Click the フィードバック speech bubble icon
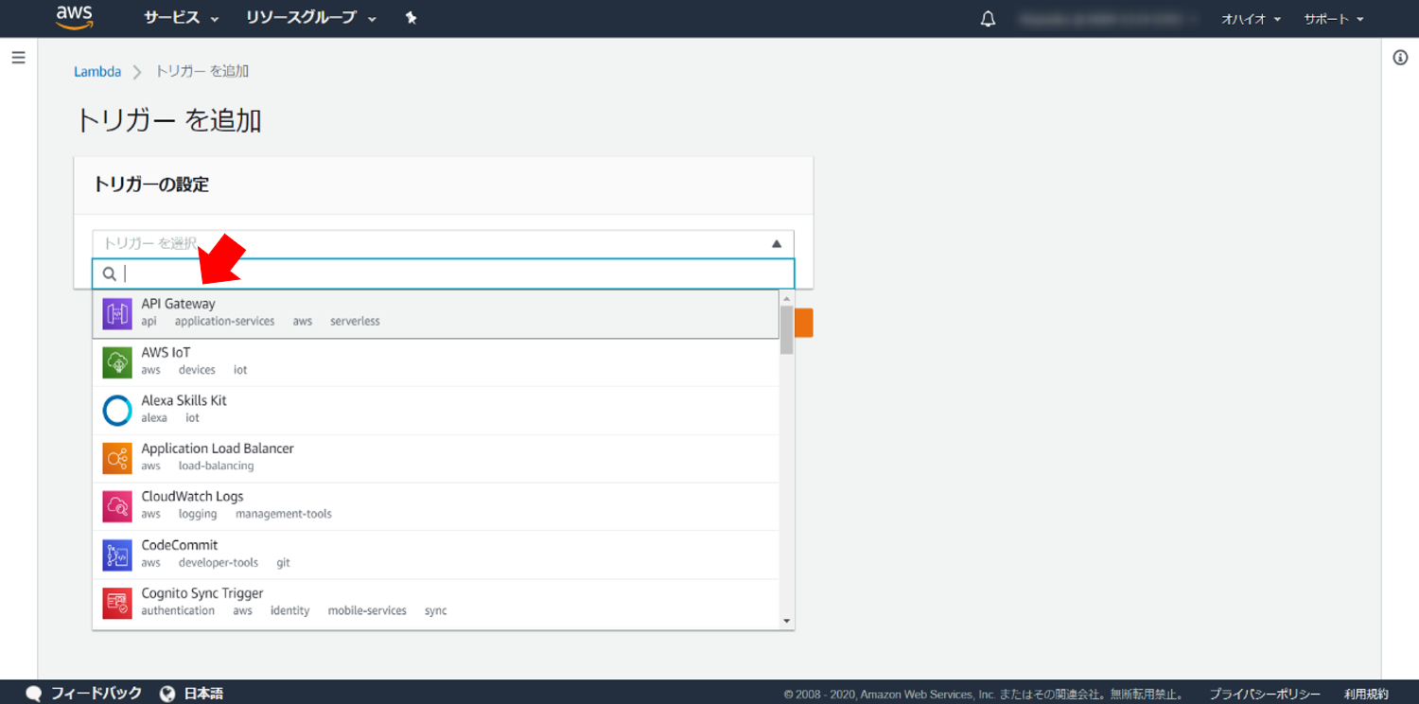 click(x=34, y=694)
